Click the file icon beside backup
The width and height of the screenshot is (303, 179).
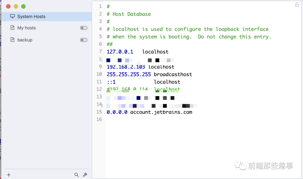pos(12,40)
